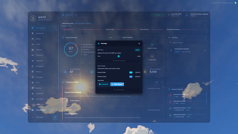Select Dashboard in the sidebar

(43, 28)
